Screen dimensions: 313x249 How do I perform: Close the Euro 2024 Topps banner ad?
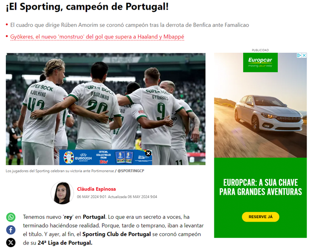pos(148,153)
